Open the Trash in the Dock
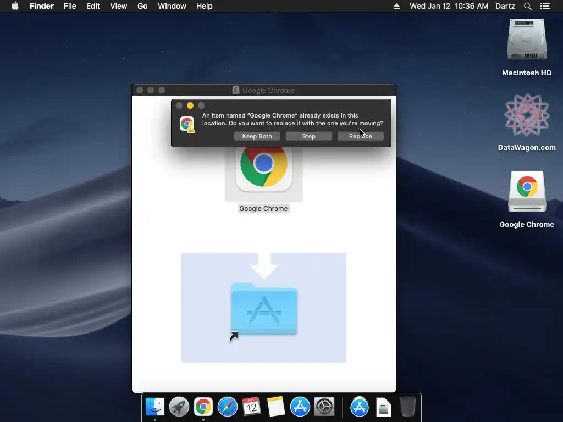The height and width of the screenshot is (422, 563). [x=407, y=407]
